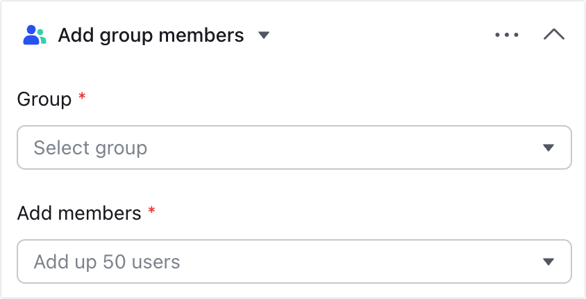586x299 pixels.
Task: Collapse the Add group members panel
Action: pyautogui.click(x=554, y=35)
